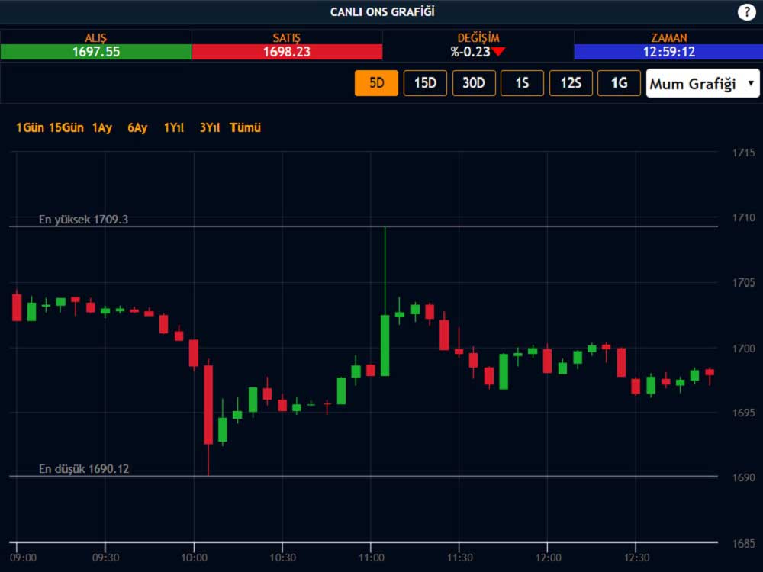Click the 1685 price axis label
Viewport: 763px width, 572px height.
coord(743,543)
